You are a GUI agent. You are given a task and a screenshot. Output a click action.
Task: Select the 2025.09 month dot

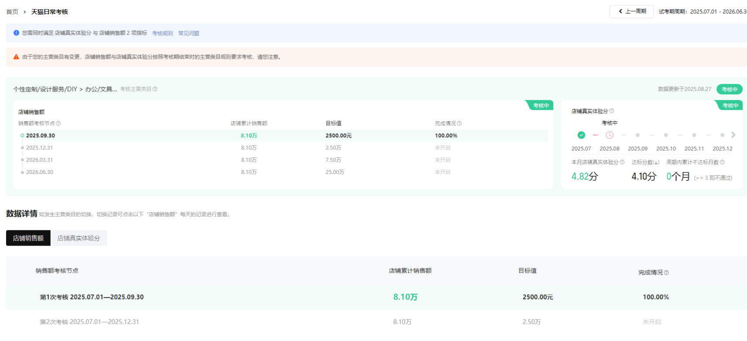(637, 135)
